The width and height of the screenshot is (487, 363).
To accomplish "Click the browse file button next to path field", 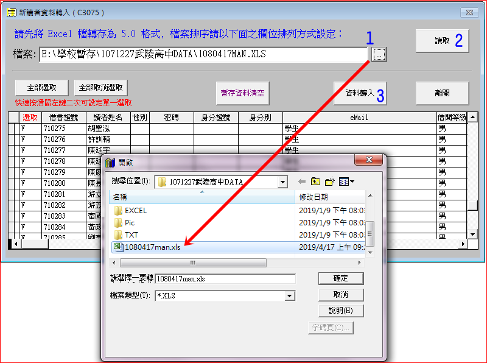I will (379, 55).
